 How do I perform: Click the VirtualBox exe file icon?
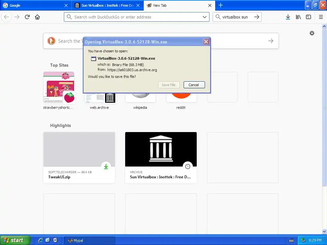94,59
